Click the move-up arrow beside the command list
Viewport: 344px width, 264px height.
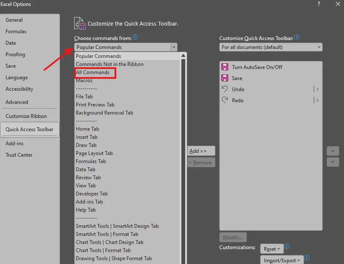(x=333, y=151)
